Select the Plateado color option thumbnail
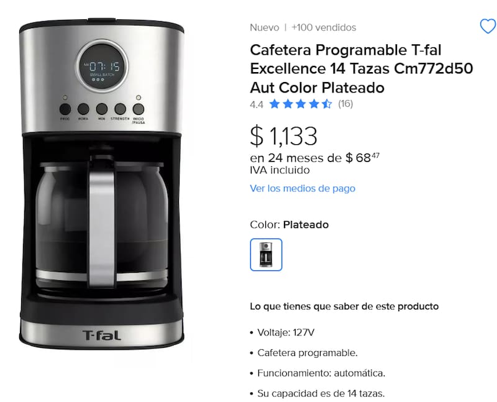This screenshot has height=402, width=497. [266, 255]
